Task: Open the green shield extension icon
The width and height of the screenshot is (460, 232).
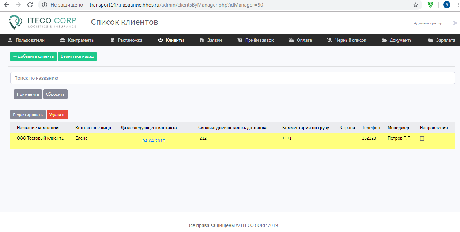Action: coord(430,5)
